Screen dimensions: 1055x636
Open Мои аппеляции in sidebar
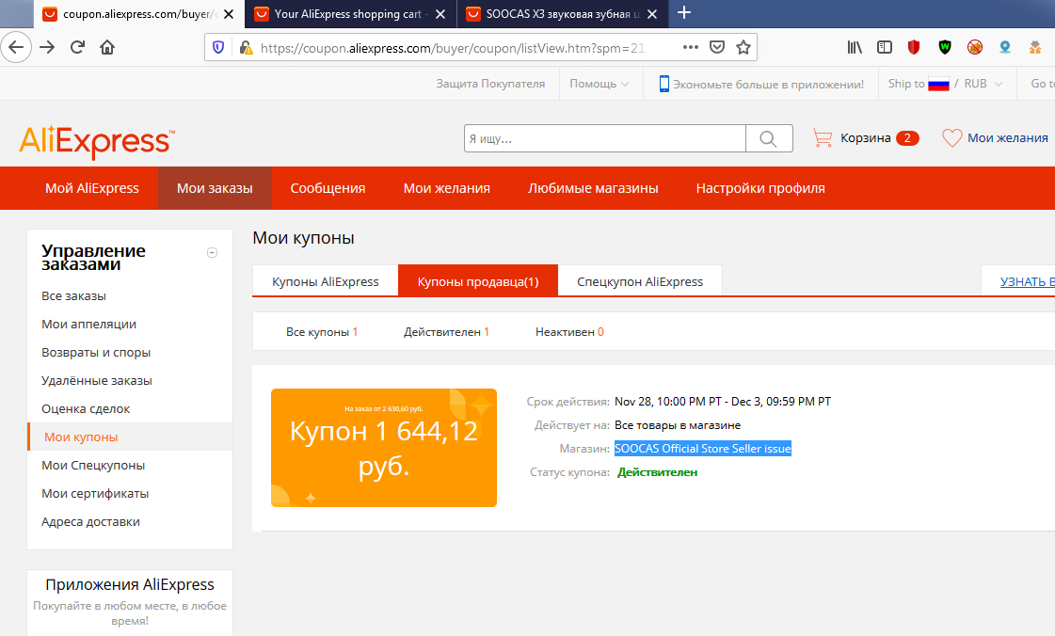point(88,324)
